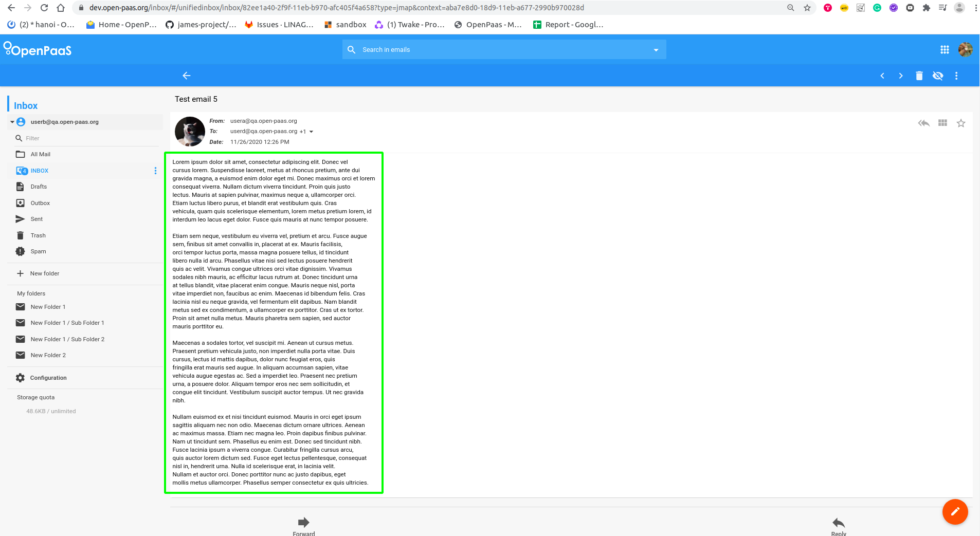Open the Google apps grid icon
The image size is (980, 536).
pyautogui.click(x=945, y=49)
